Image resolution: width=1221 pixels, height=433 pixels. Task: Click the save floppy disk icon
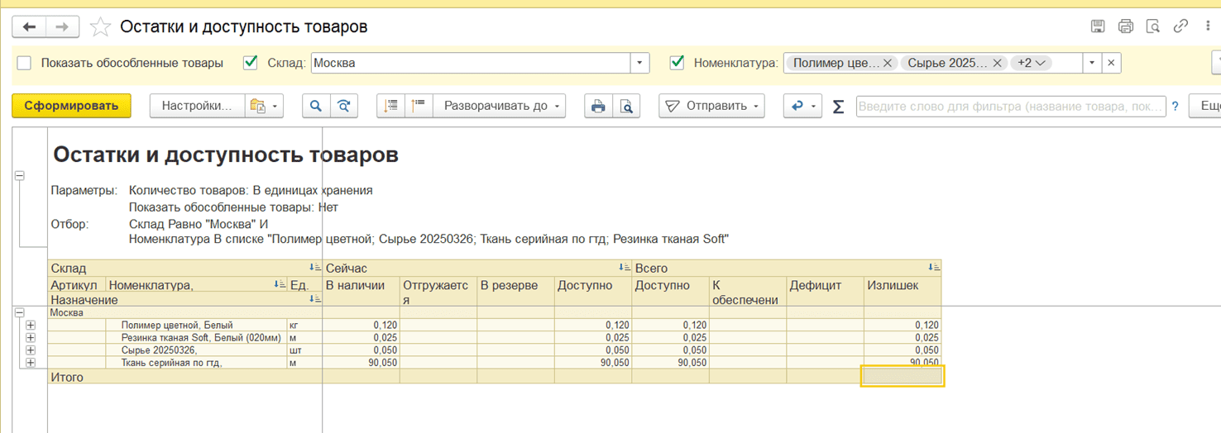pos(1098,26)
